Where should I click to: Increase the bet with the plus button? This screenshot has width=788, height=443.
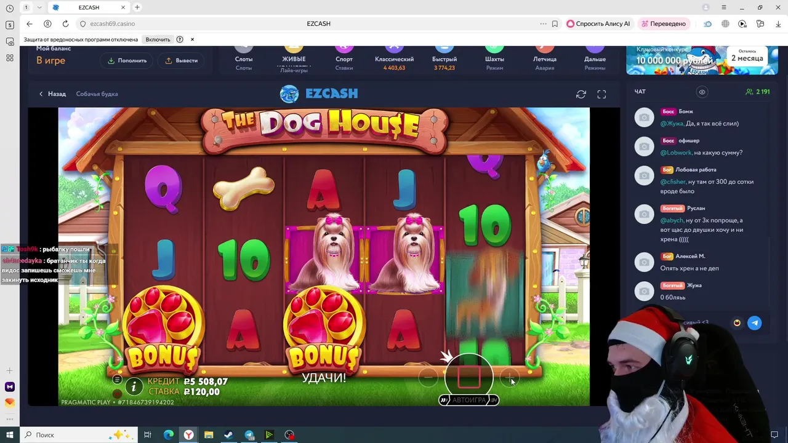[510, 378]
